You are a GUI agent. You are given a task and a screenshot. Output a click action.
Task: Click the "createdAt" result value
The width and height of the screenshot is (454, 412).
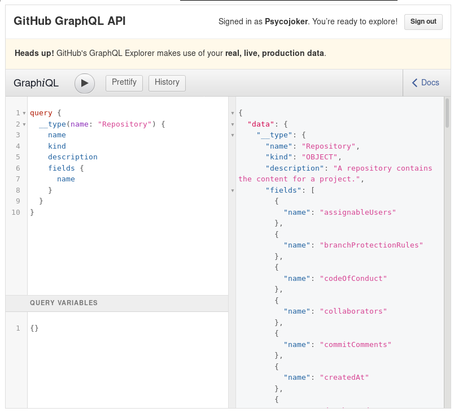click(x=344, y=378)
